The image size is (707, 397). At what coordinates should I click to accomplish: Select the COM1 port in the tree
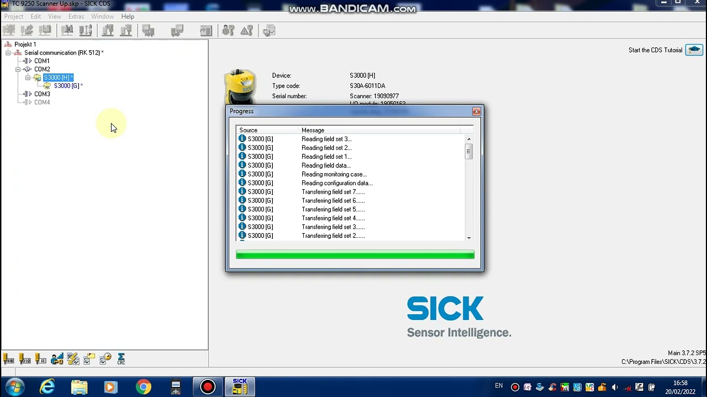(42, 61)
